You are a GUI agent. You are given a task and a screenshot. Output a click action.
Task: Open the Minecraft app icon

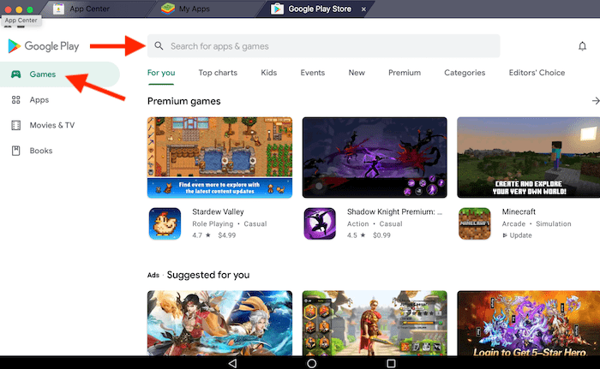click(475, 223)
